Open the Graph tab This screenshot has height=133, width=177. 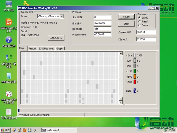(60, 49)
